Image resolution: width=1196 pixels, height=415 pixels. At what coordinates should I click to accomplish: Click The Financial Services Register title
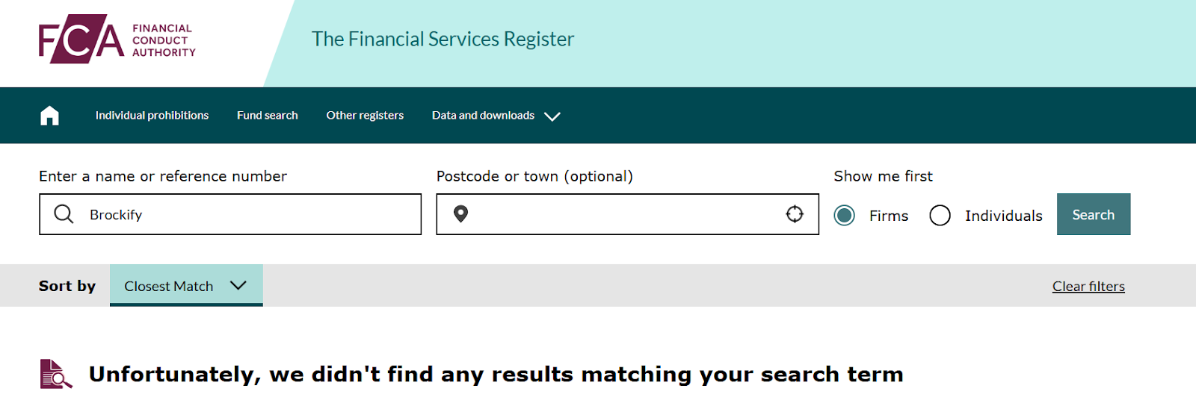click(x=443, y=40)
